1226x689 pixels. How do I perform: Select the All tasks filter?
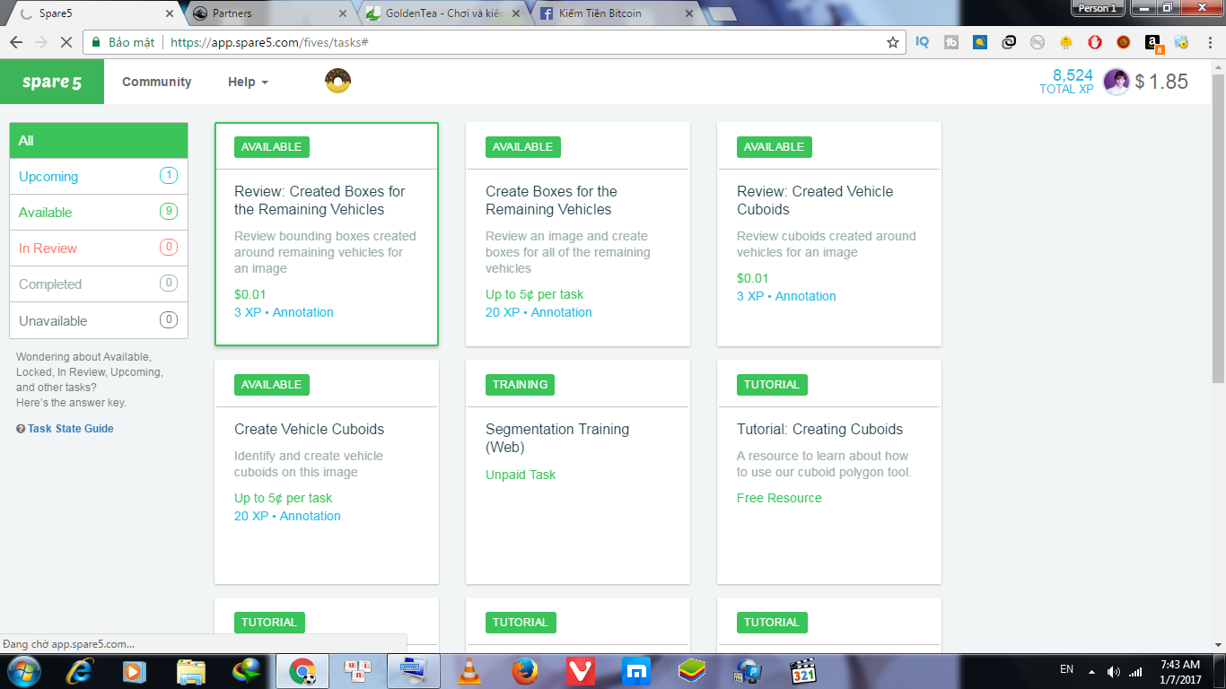tap(99, 140)
